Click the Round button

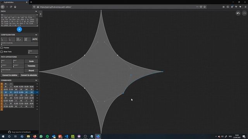31,70
